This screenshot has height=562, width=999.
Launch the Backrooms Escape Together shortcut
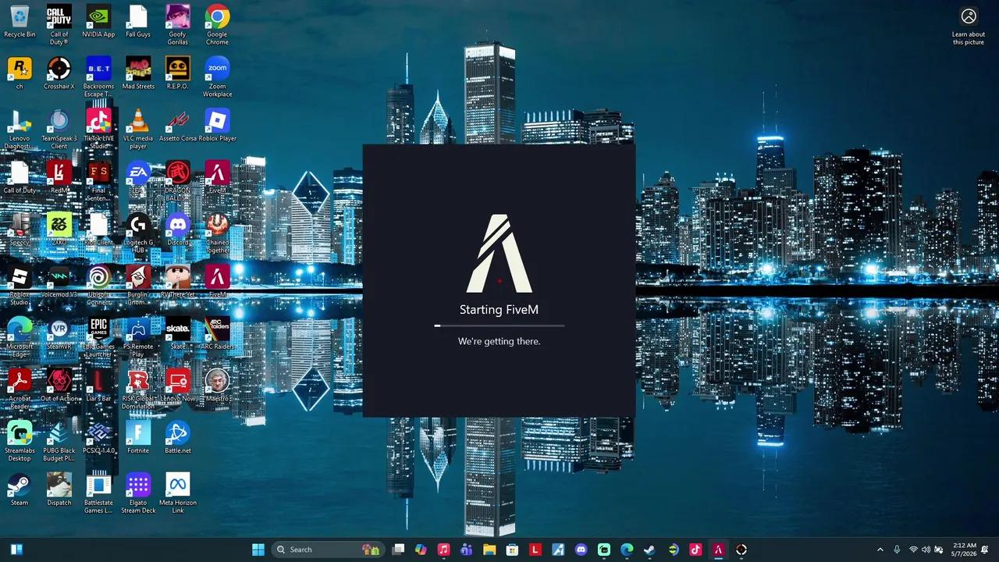pos(98,76)
